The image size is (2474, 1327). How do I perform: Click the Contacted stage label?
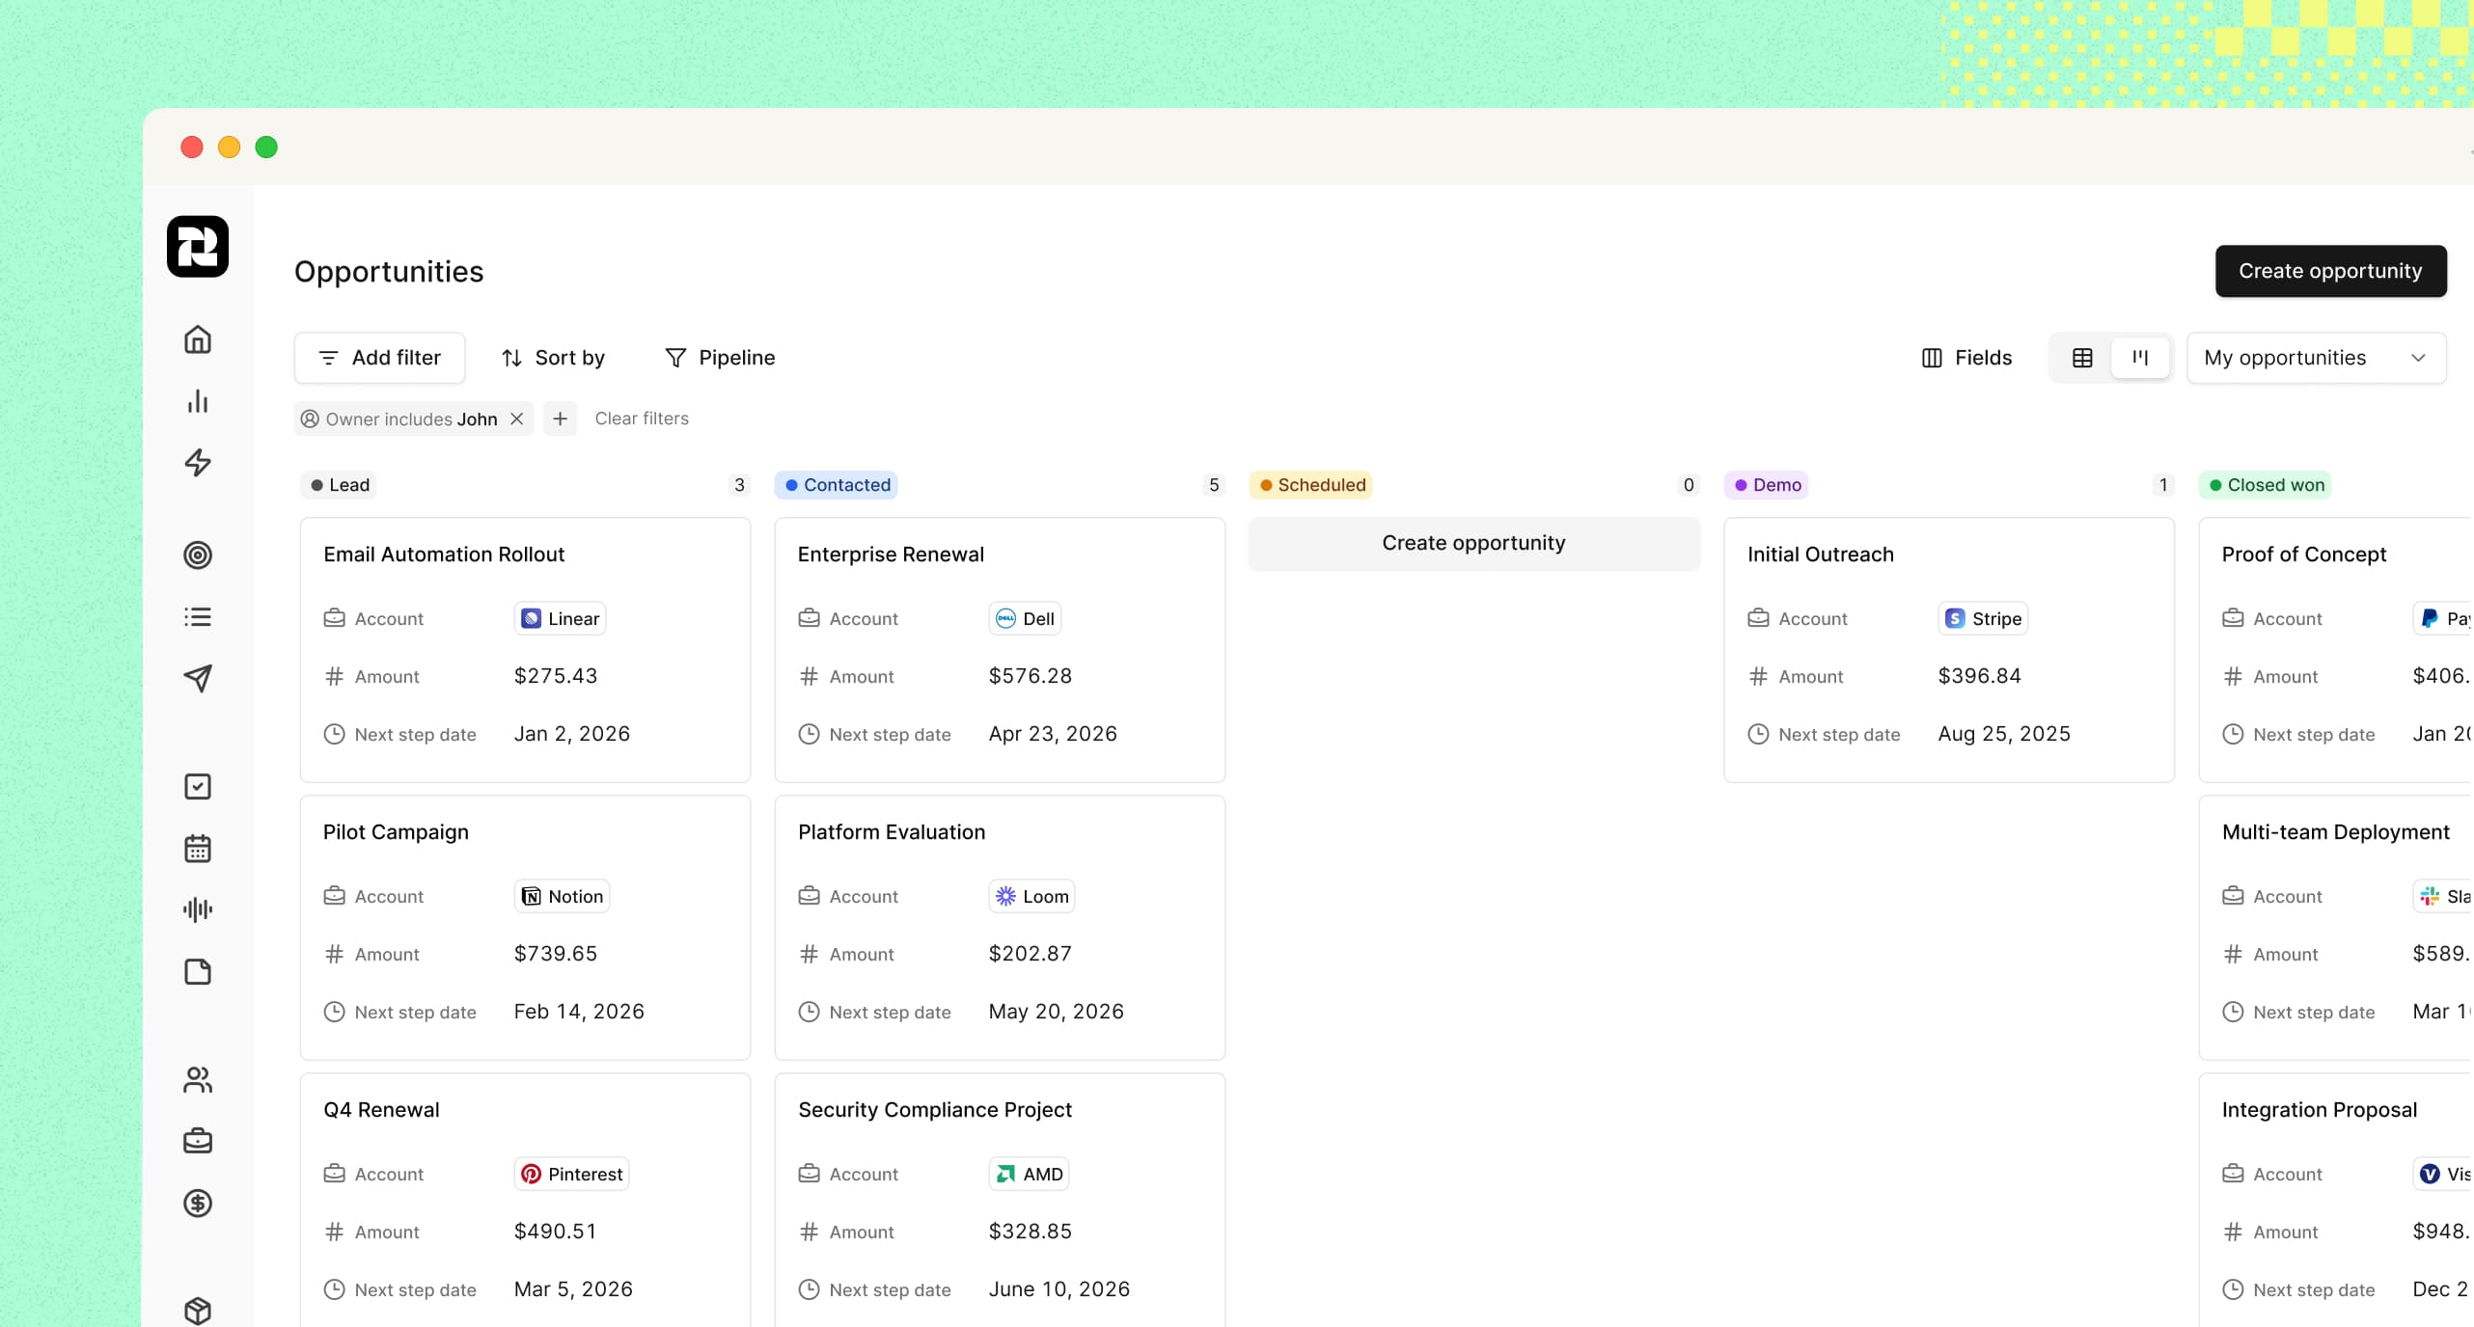[836, 485]
